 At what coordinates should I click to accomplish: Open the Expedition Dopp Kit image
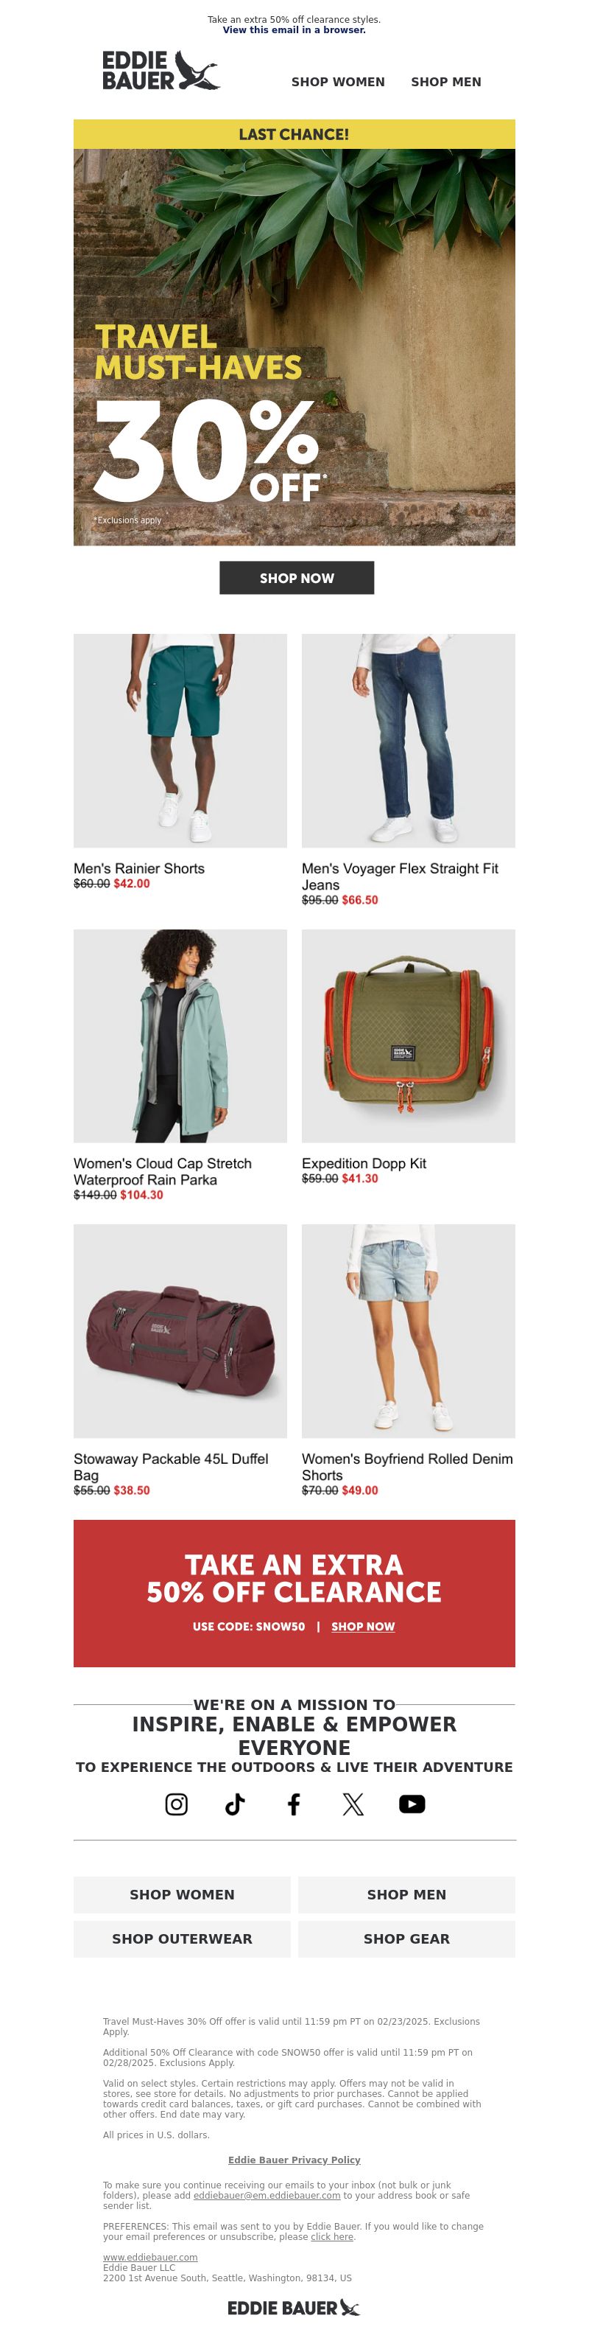click(409, 1036)
